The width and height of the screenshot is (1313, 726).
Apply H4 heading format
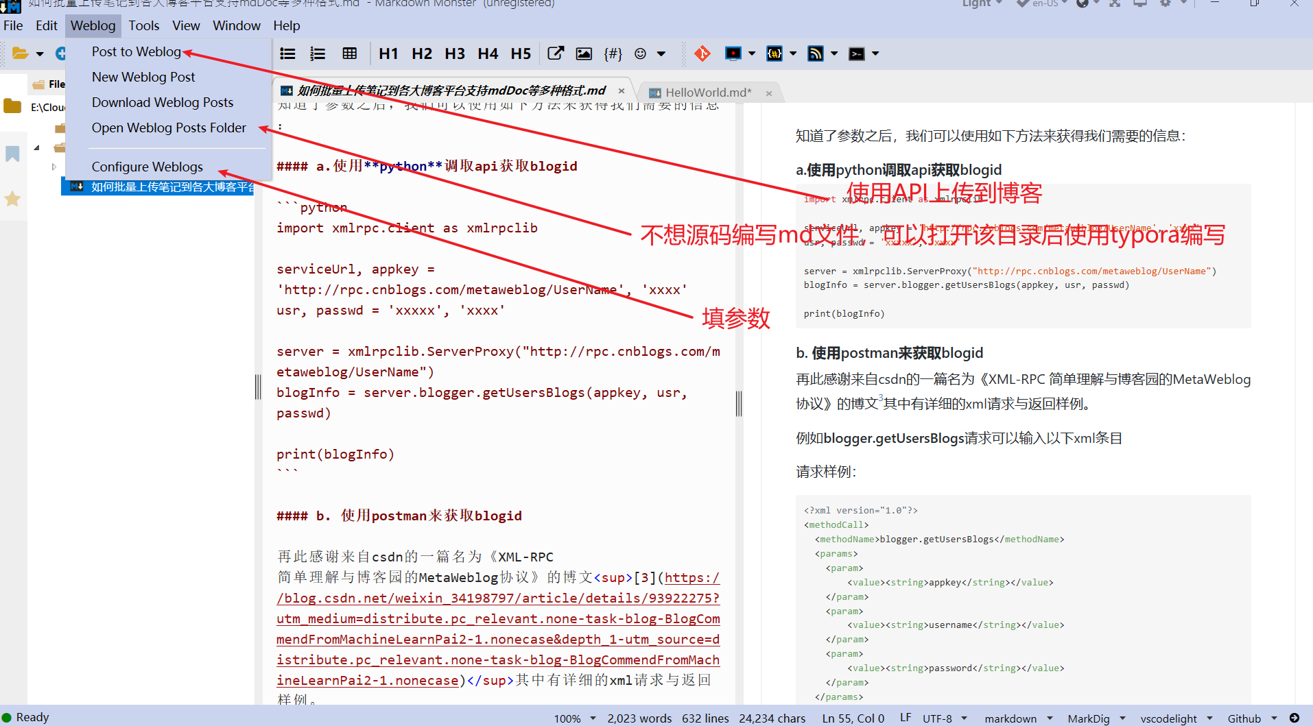click(488, 53)
